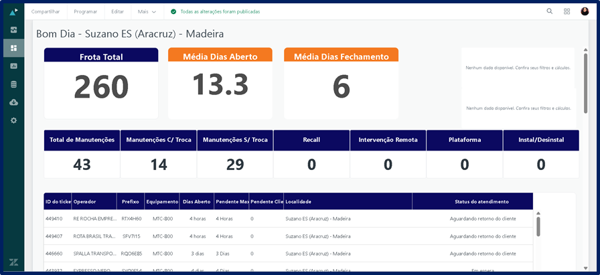This screenshot has width=600, height=275.
Task: Select the table row for ticket 449410
Action: pyautogui.click(x=288, y=219)
